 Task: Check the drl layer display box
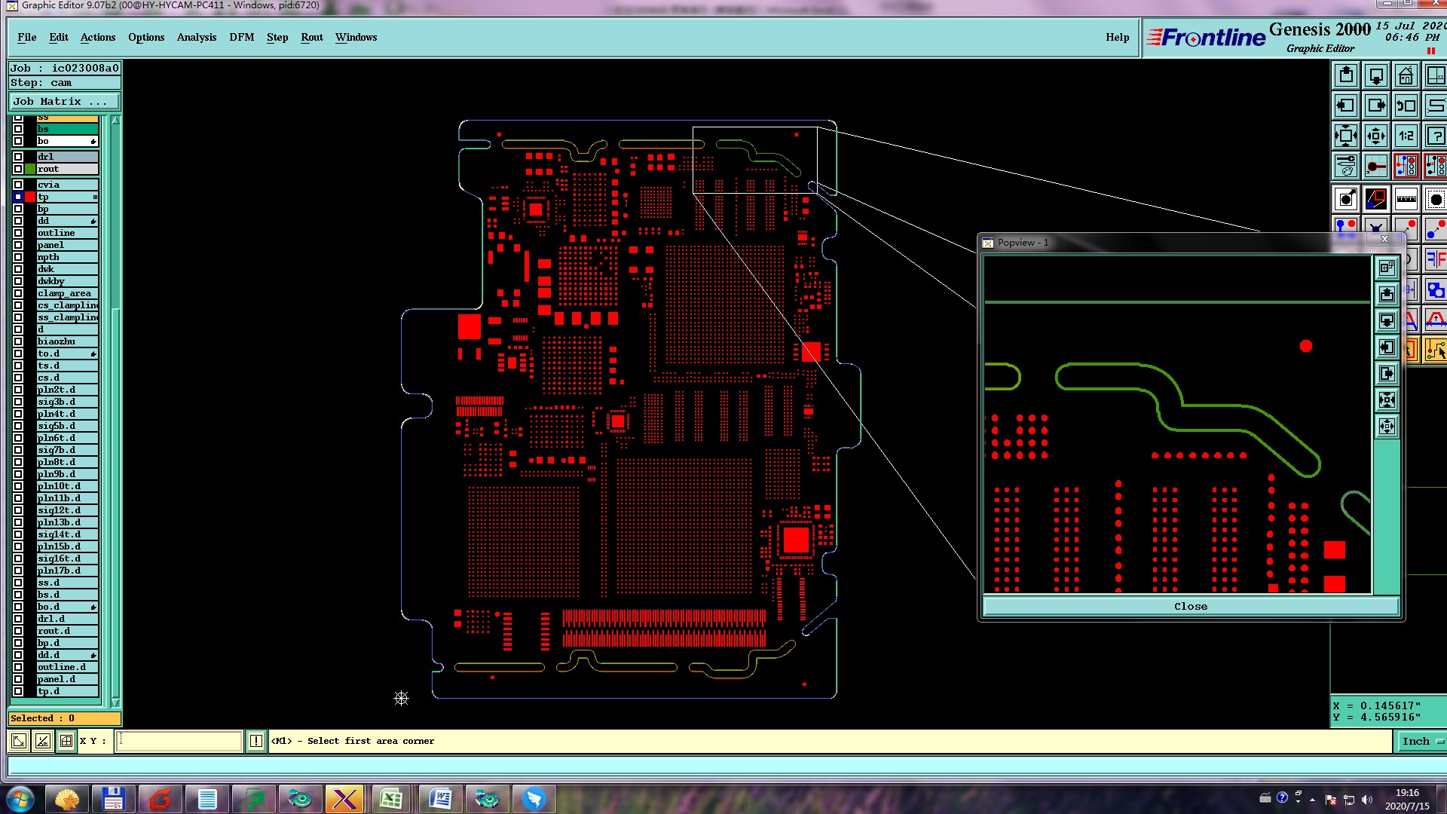click(18, 157)
